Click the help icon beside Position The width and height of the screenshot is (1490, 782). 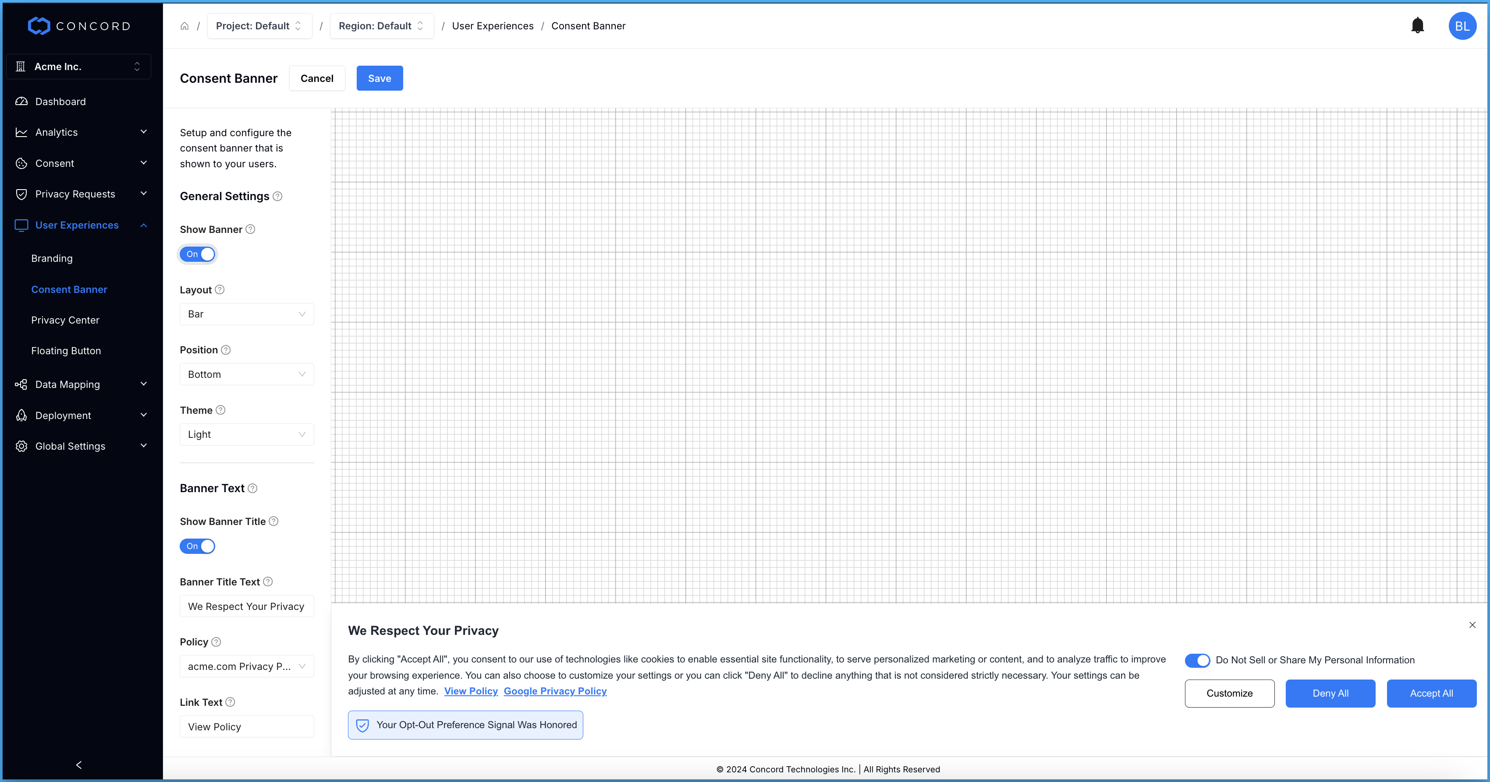226,350
